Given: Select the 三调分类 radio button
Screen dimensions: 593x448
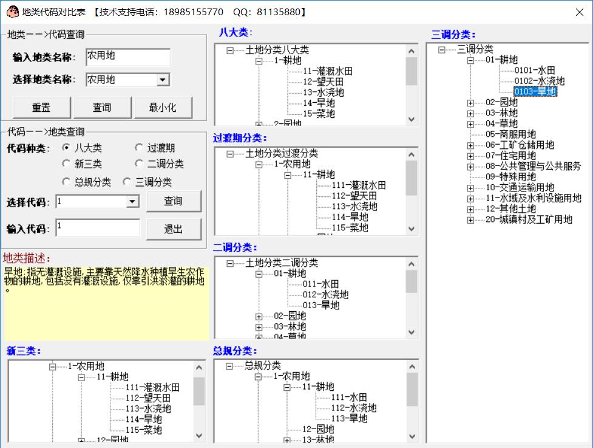Looking at the screenshot, I should tap(127, 182).
